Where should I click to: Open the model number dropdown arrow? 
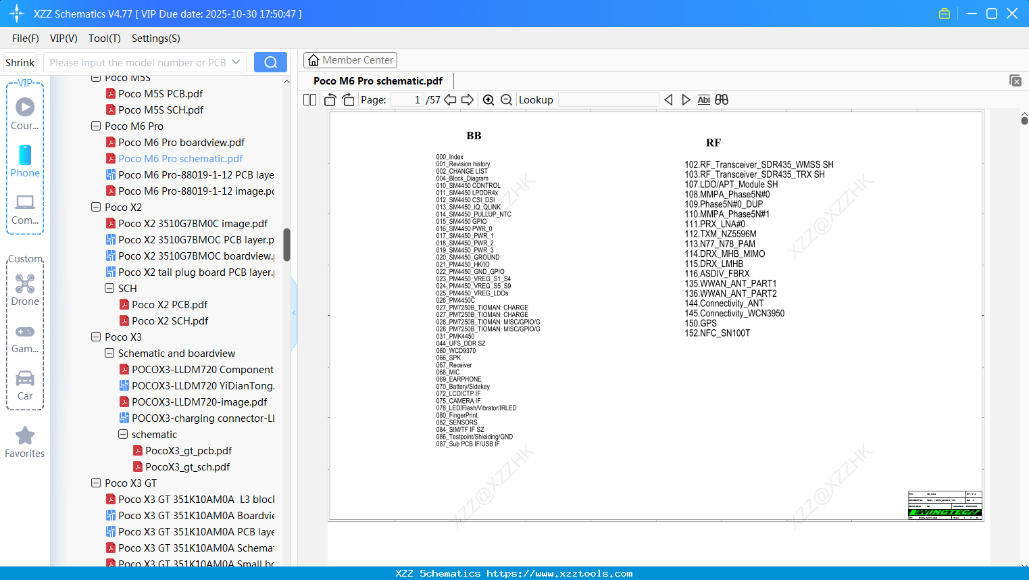(236, 62)
